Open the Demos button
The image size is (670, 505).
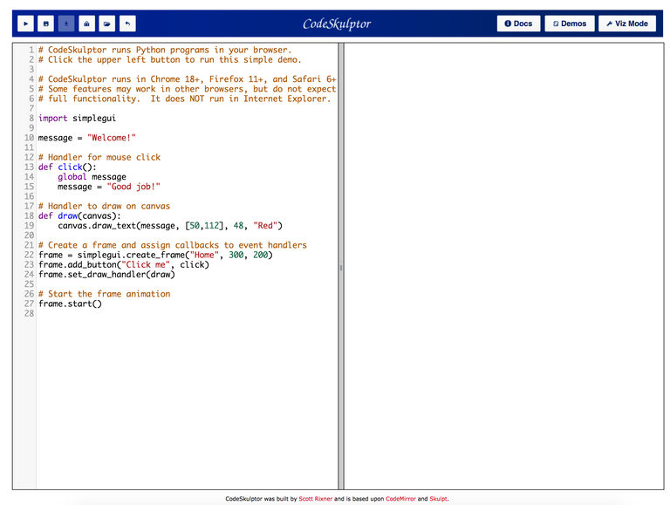coord(570,24)
